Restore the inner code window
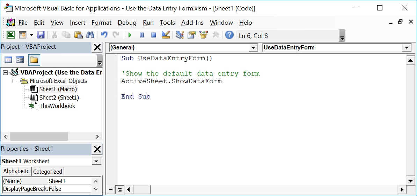Screen dimensions: 417x196 pyautogui.click(x=401, y=22)
